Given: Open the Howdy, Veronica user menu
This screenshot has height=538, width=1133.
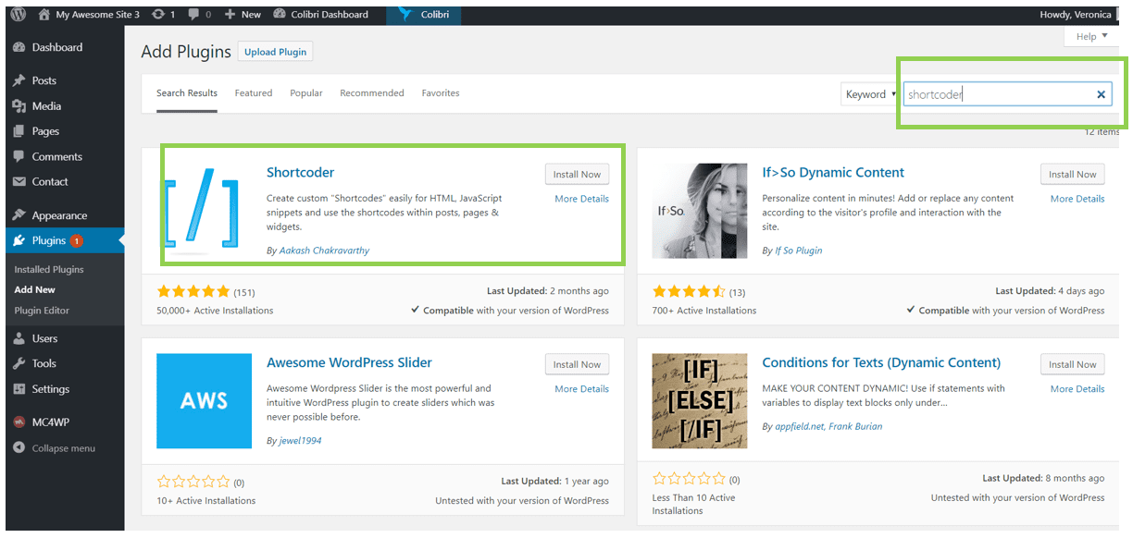Looking at the screenshot, I should (x=1076, y=14).
